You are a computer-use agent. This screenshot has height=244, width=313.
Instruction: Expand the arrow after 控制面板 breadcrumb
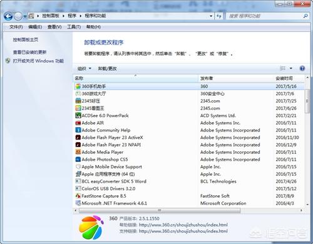point(63,16)
